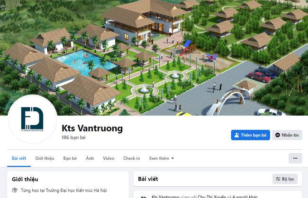The image size is (308, 198).
Task: Open the FD profile picture
Action: pyautogui.click(x=32, y=119)
